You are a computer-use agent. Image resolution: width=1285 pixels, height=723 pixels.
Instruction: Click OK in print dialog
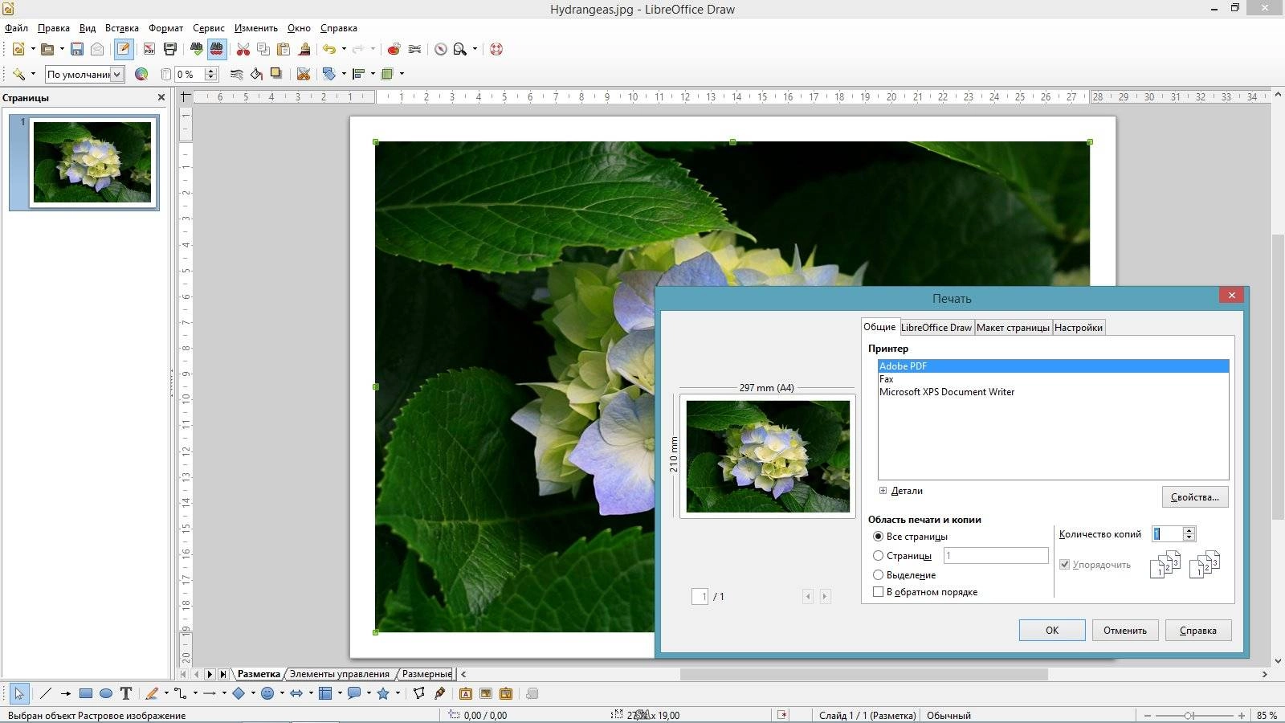1052,631
